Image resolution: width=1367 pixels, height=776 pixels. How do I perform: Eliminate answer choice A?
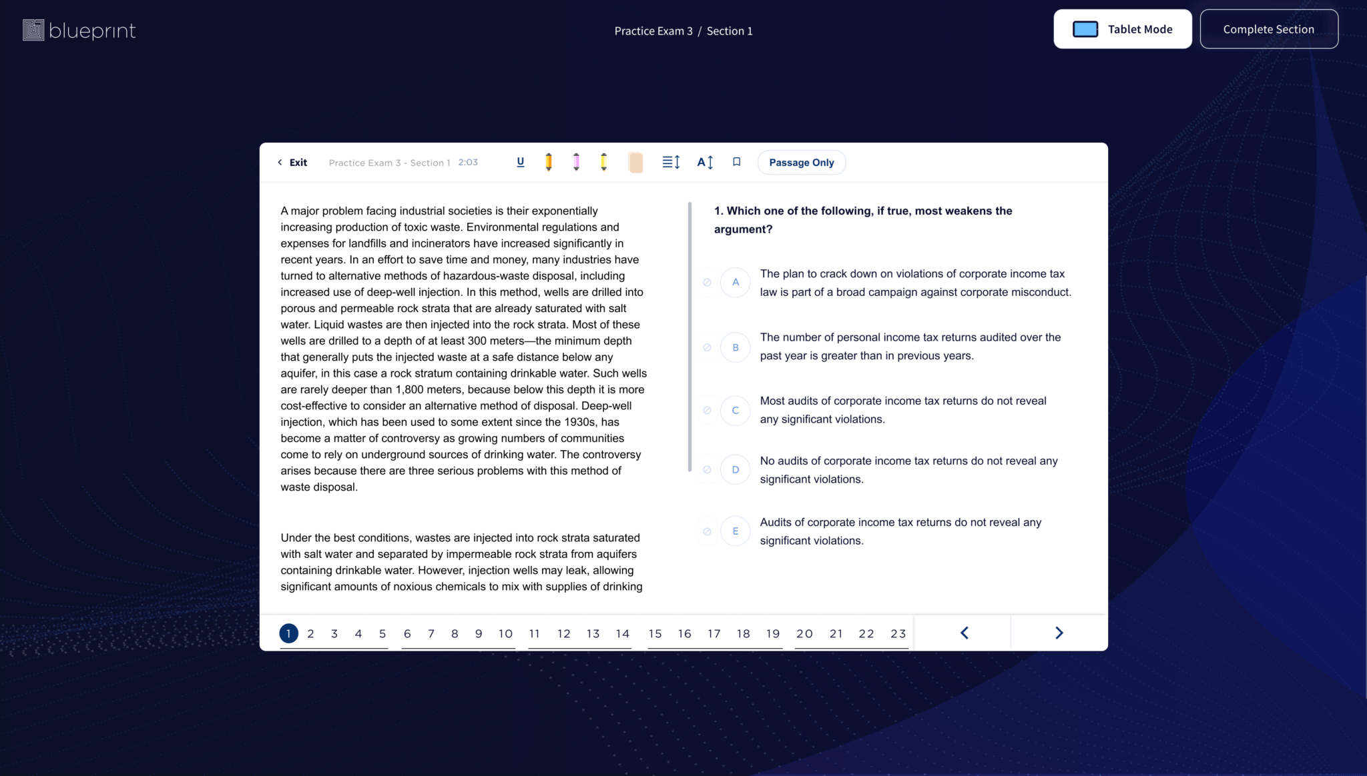click(x=707, y=283)
